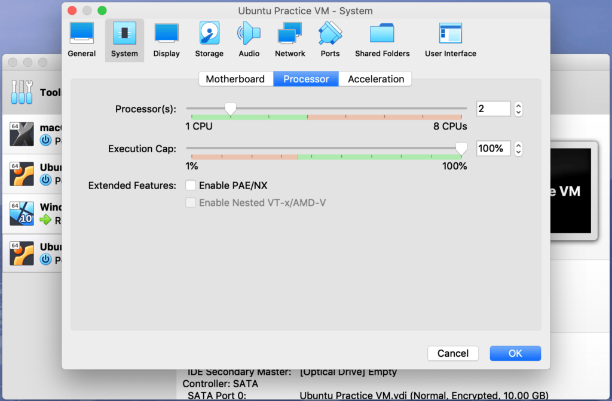
Task: Open the Storage settings section
Action: [x=209, y=40]
